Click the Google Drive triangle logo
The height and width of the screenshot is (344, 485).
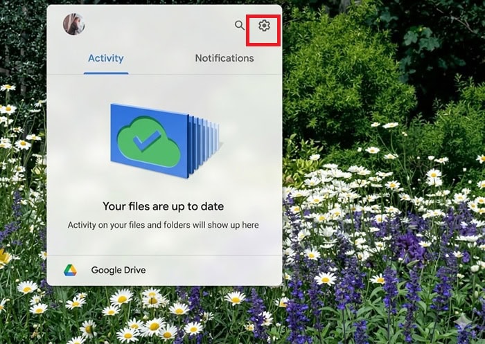70,270
